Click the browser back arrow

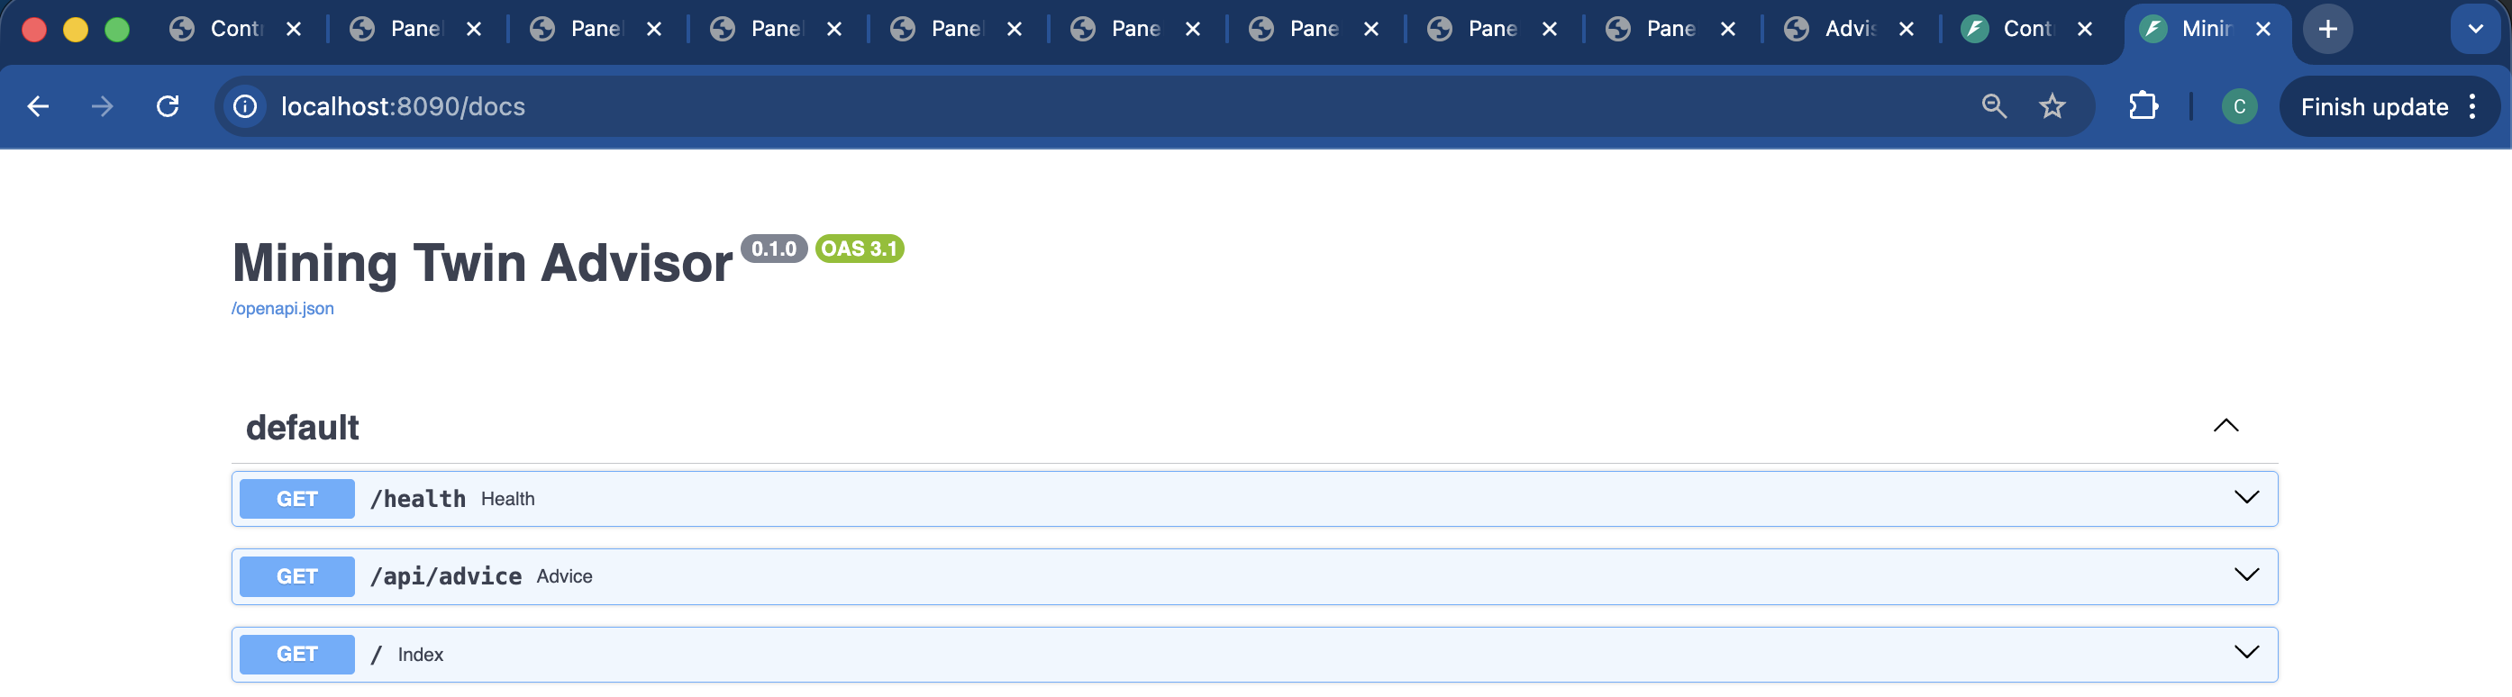[x=38, y=106]
